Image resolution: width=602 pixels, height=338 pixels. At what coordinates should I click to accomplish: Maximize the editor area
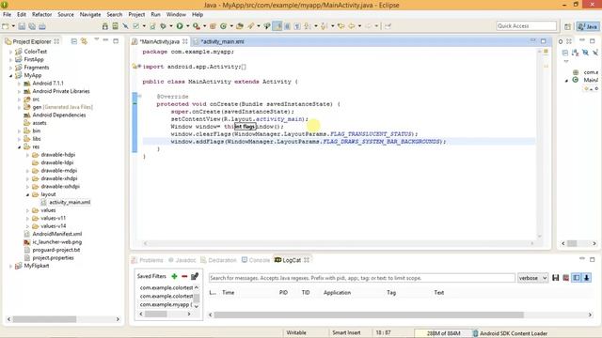[544, 41]
